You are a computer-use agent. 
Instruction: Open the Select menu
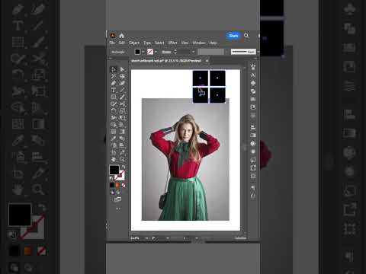point(159,43)
